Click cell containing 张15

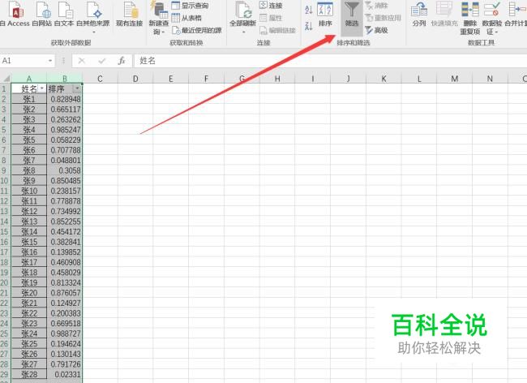click(29, 242)
